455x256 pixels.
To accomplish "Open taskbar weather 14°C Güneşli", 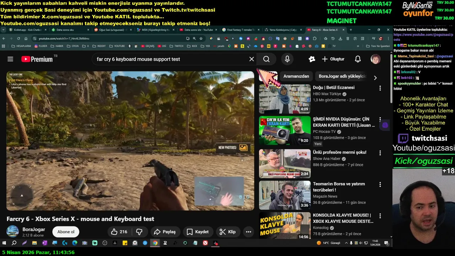I will point(328,243).
